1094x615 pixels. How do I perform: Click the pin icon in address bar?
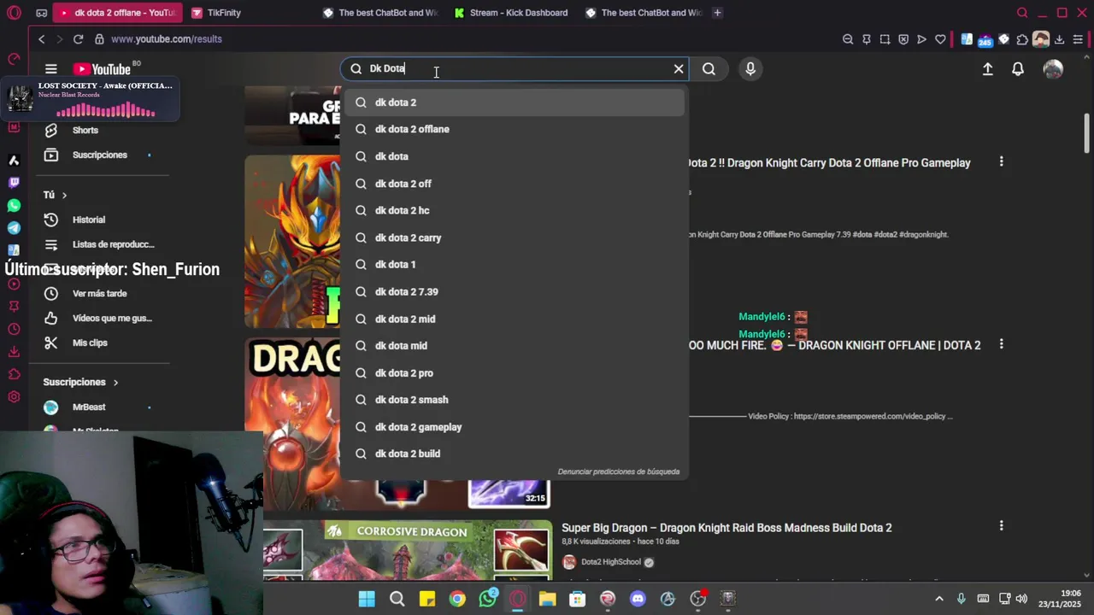coord(867,39)
